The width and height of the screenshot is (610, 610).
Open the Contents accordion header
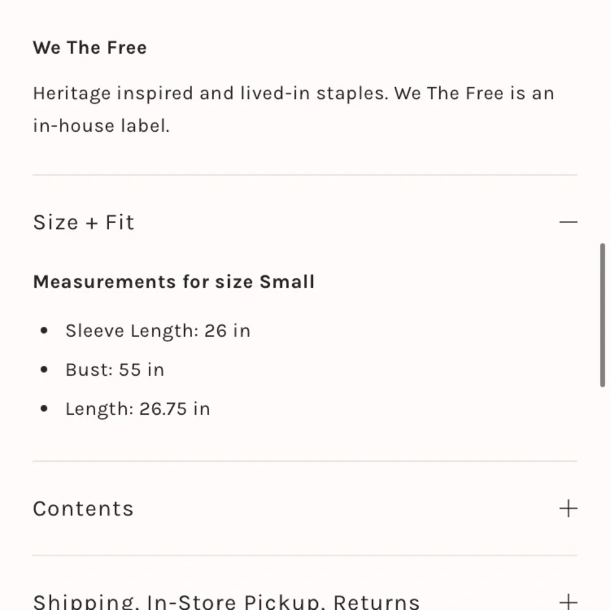point(305,509)
